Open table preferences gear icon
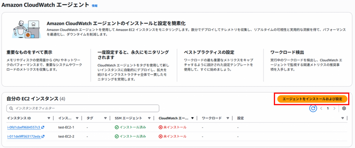The image size is (355, 148). 344,108
